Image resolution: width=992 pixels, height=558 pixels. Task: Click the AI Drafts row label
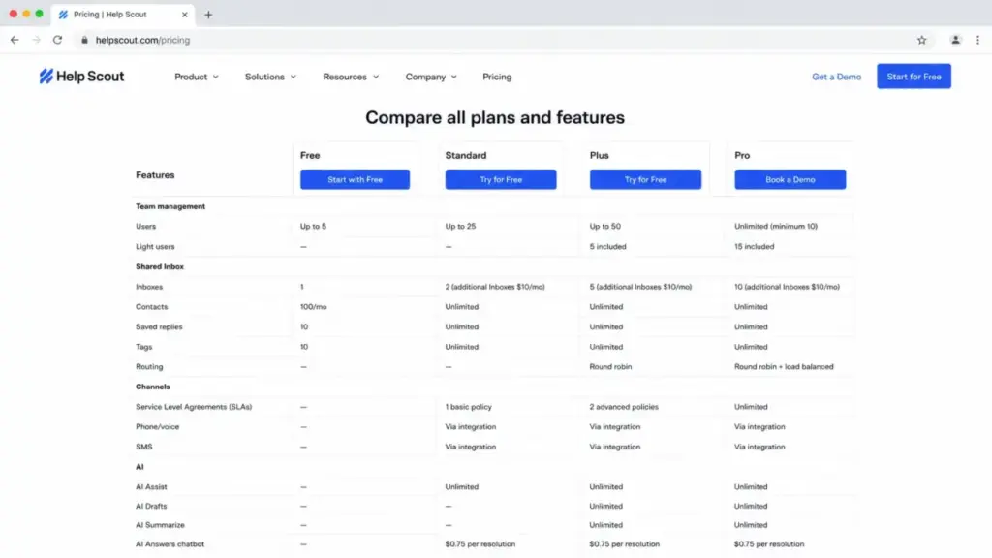coord(151,506)
